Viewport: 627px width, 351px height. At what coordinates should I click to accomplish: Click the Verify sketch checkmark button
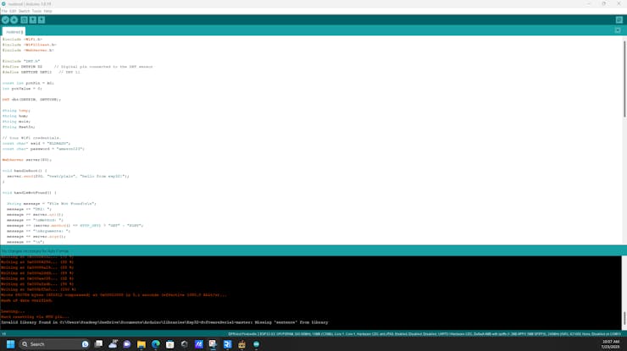tap(5, 20)
